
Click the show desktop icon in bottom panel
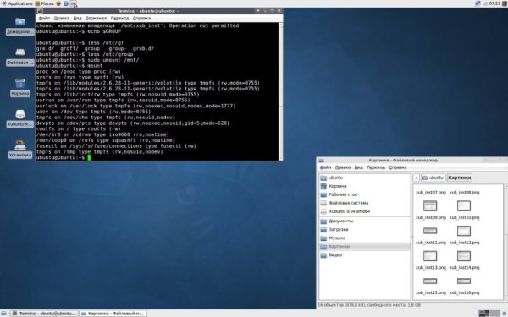[3, 314]
